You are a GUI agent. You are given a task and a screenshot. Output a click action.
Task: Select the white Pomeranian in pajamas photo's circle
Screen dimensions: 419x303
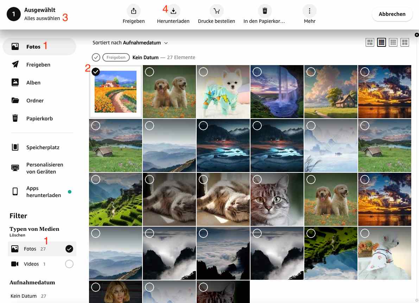[x=203, y=71]
